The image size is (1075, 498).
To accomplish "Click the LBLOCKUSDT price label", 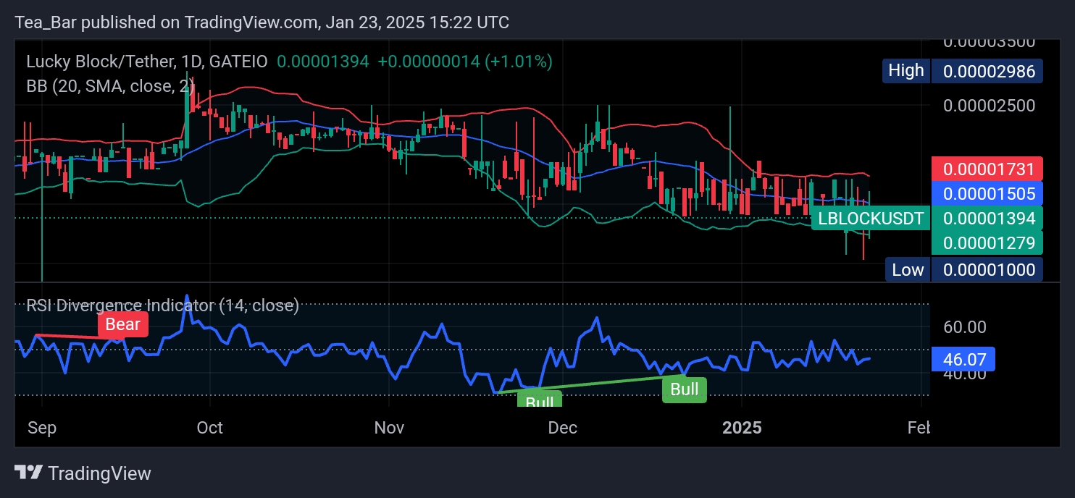I will point(871,218).
